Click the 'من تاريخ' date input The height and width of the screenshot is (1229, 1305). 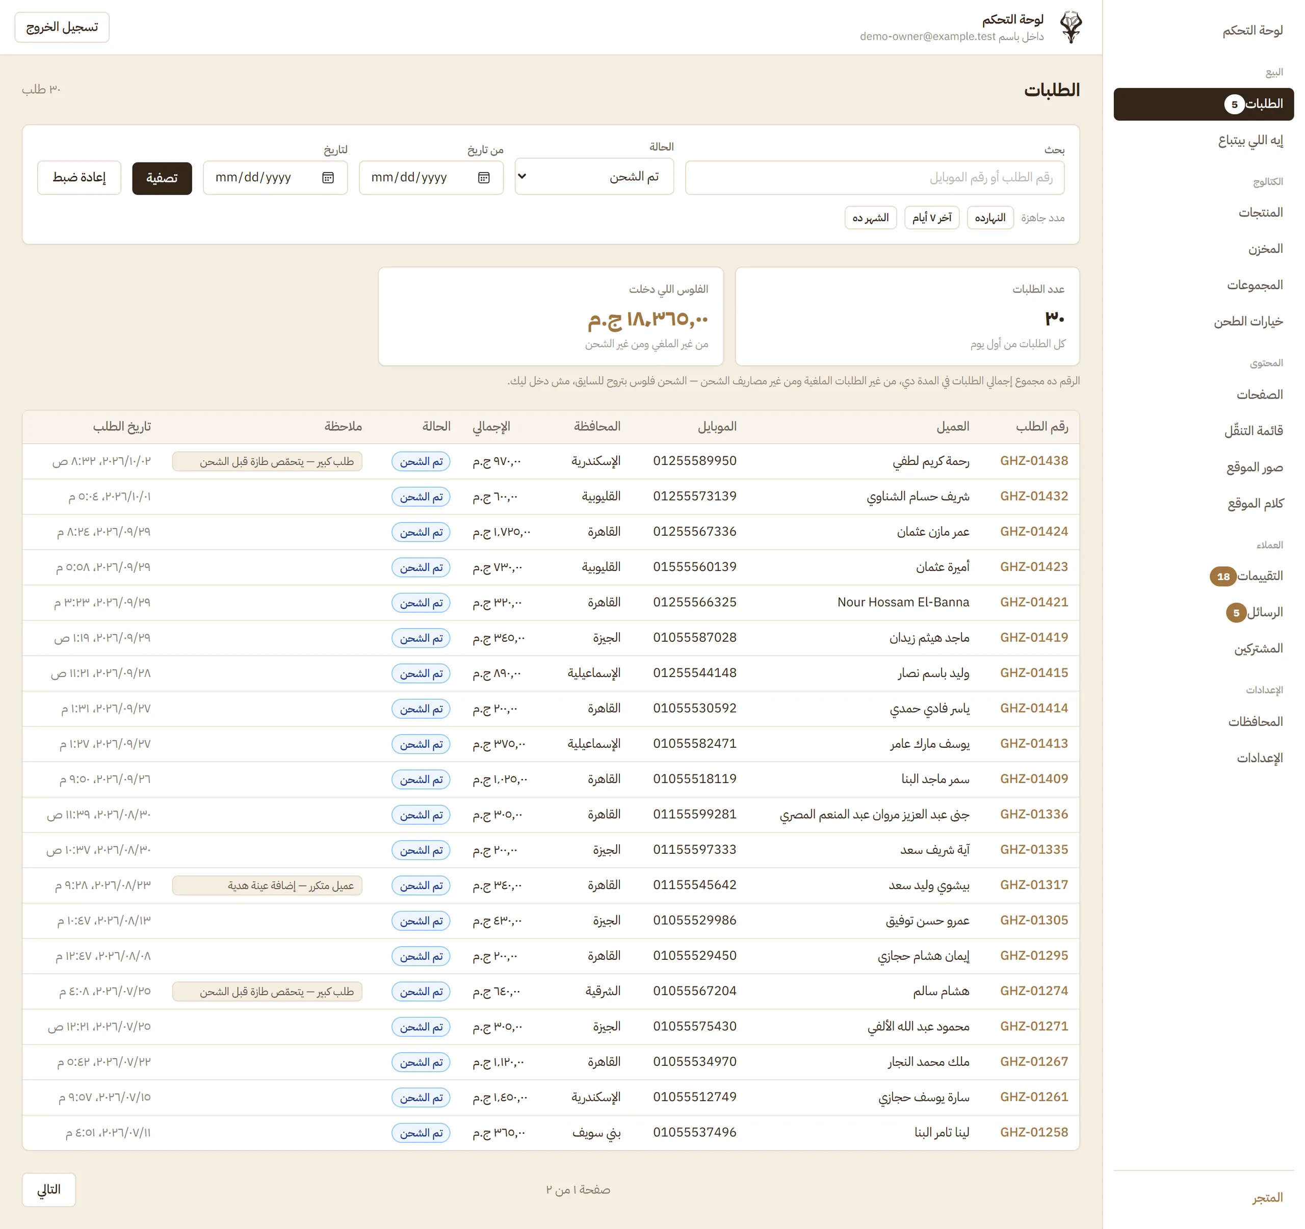(431, 178)
